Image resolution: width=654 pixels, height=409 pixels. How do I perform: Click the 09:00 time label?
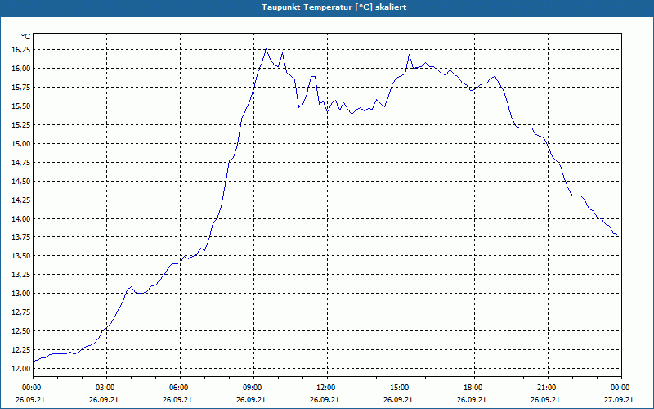(253, 388)
